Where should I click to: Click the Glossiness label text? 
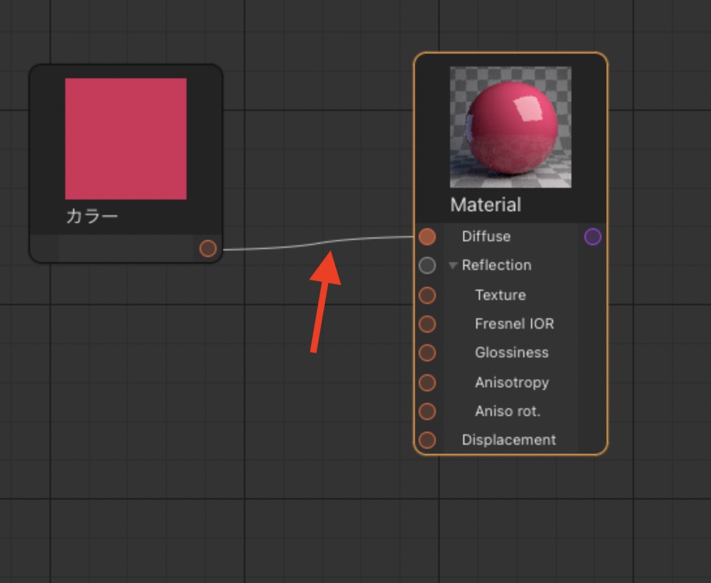pos(511,352)
